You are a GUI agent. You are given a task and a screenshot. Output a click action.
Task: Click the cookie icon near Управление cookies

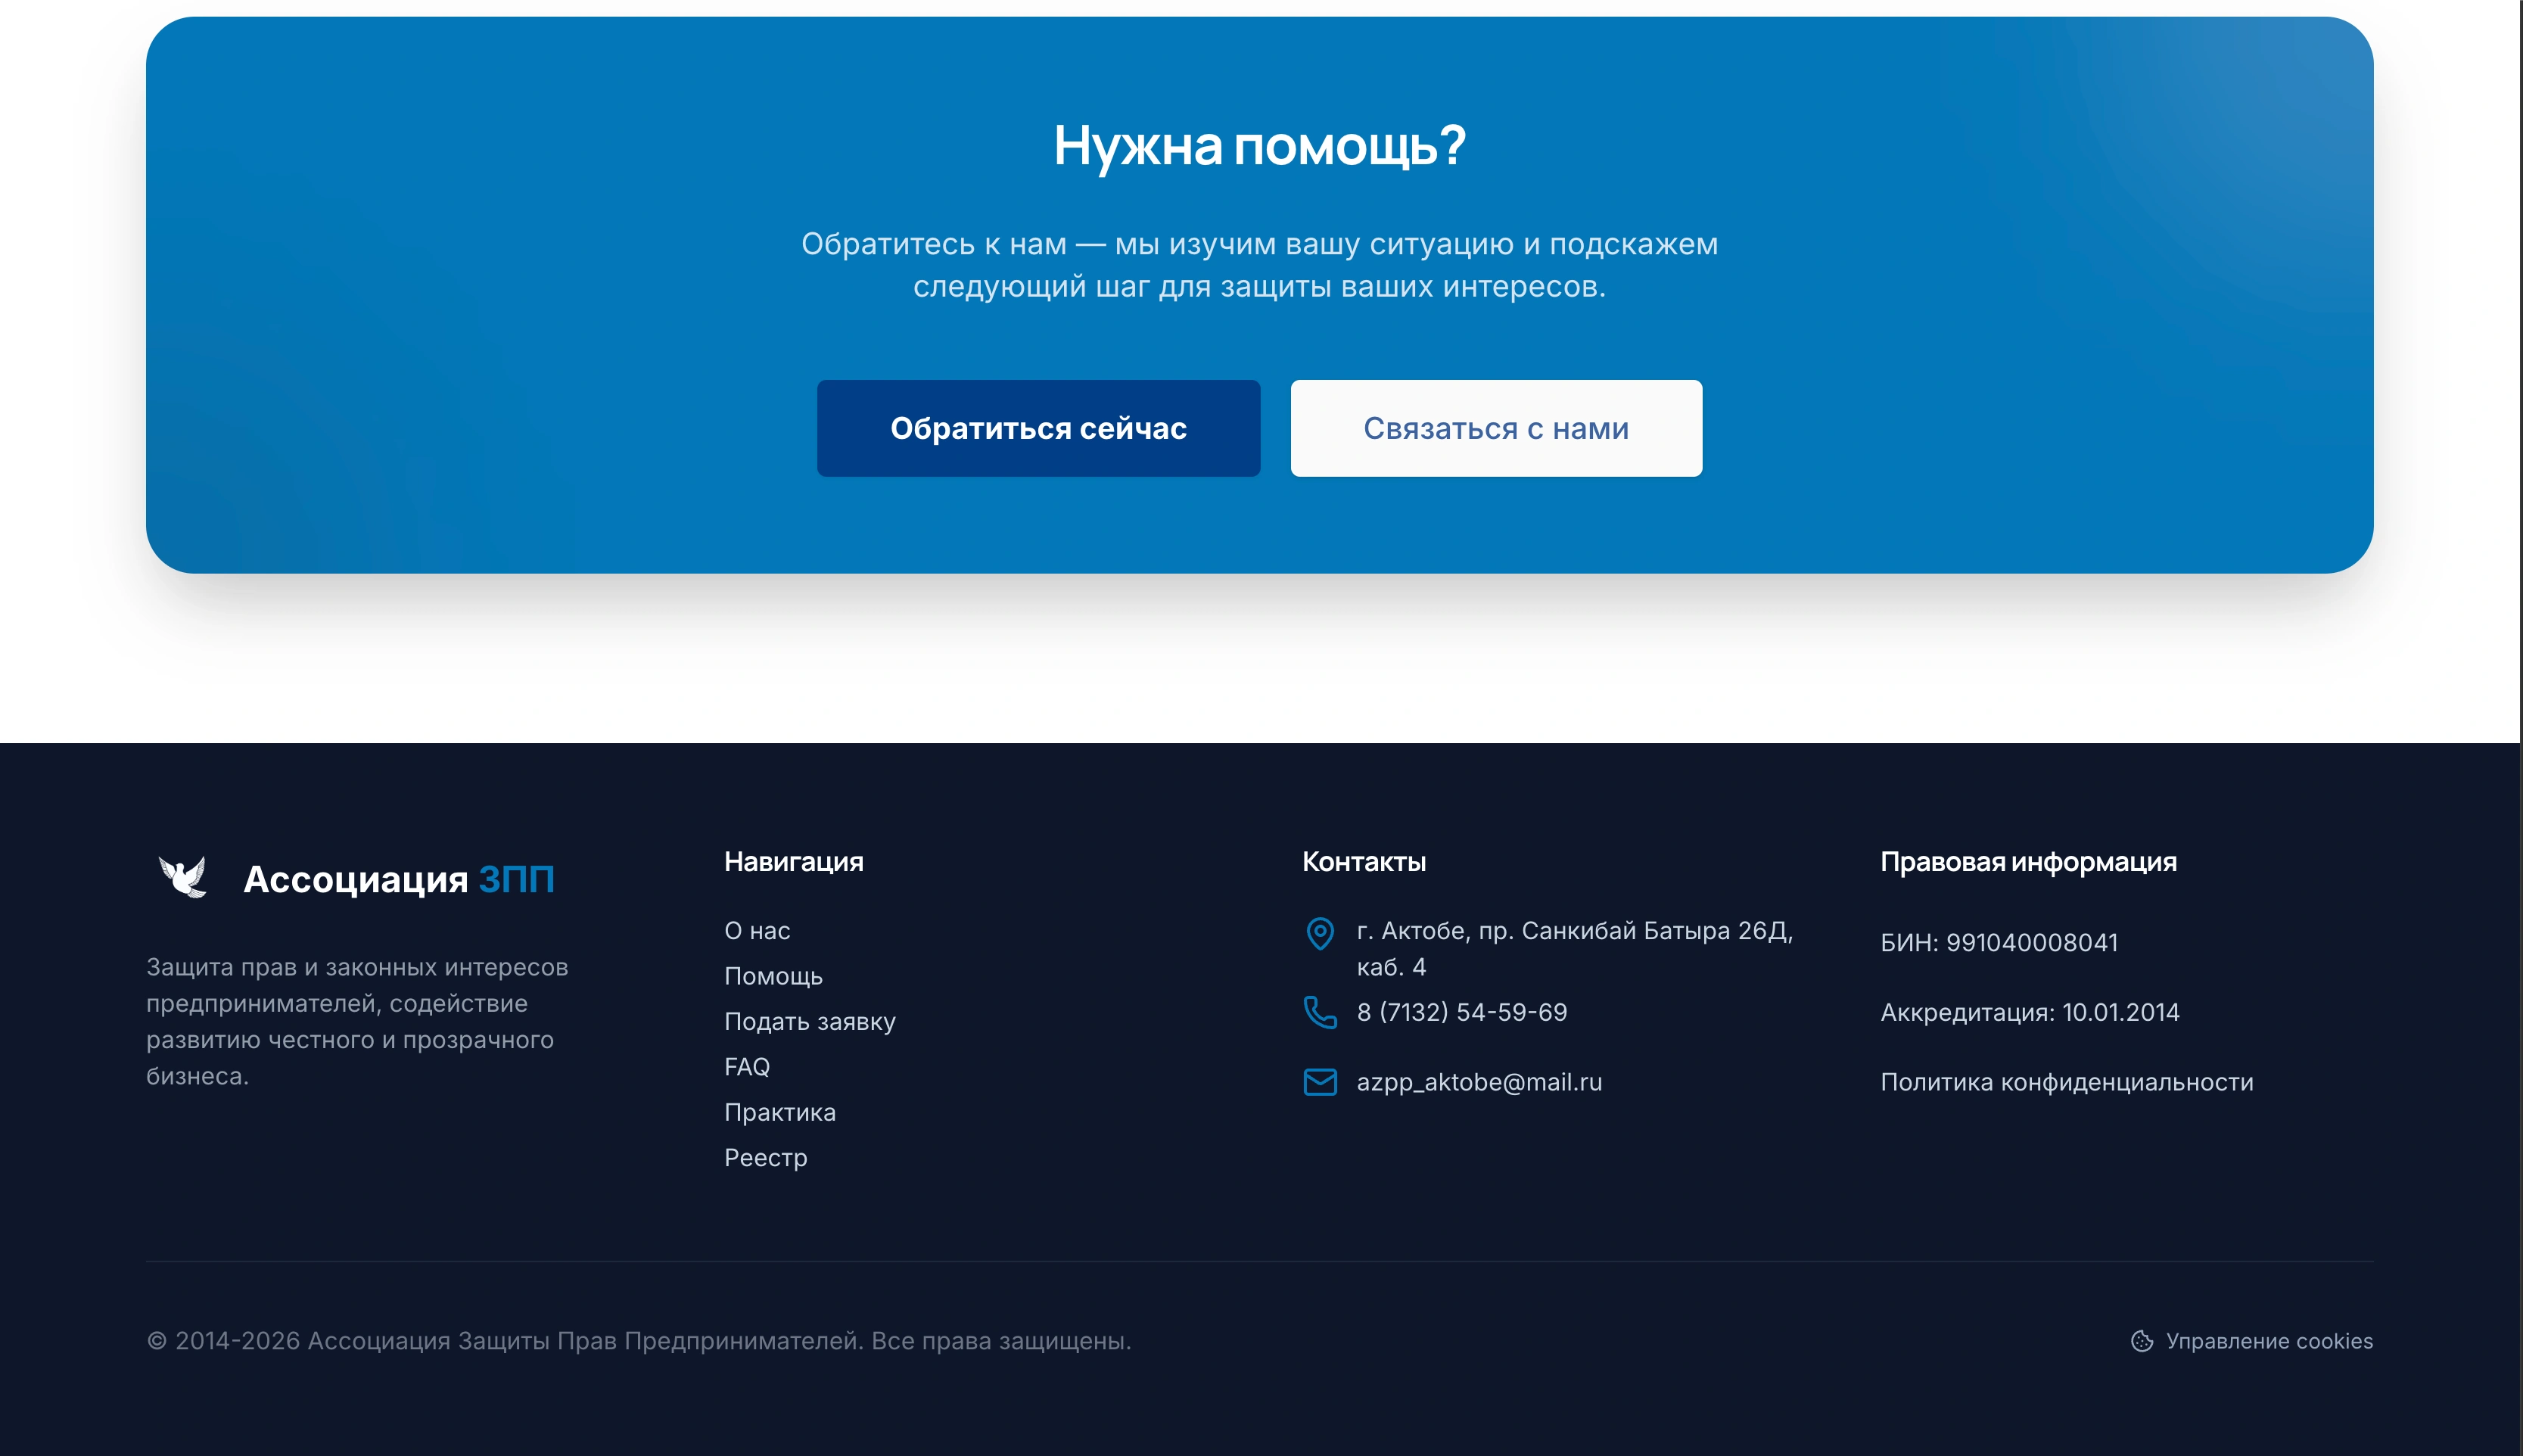pos(2142,1341)
